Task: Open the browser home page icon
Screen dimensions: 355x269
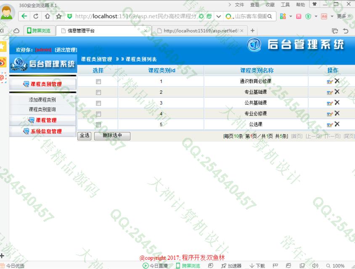Action: [x=47, y=16]
